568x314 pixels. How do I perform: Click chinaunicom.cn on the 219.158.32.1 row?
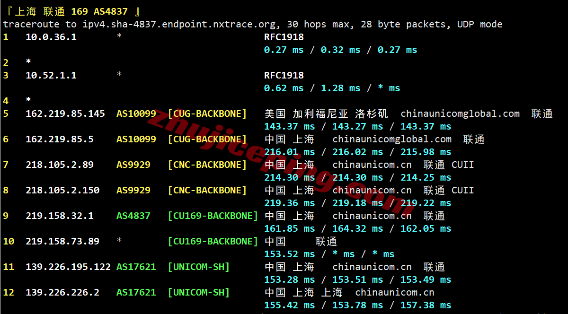pyautogui.click(x=372, y=216)
